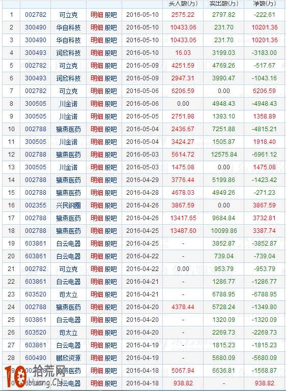Open 股吧 link in row 8 川金诺
The image size is (286, 391).
pos(110,104)
